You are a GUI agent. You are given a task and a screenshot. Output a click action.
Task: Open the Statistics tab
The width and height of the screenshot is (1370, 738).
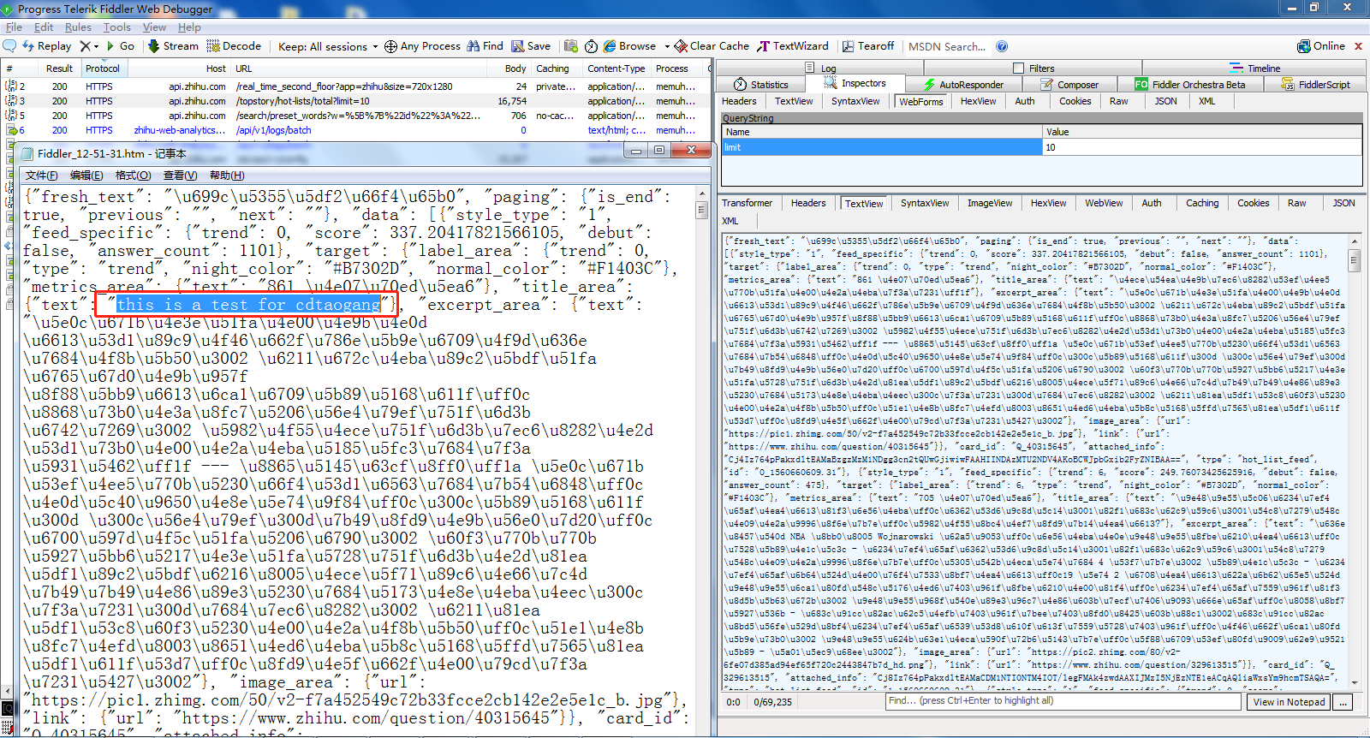pos(761,85)
